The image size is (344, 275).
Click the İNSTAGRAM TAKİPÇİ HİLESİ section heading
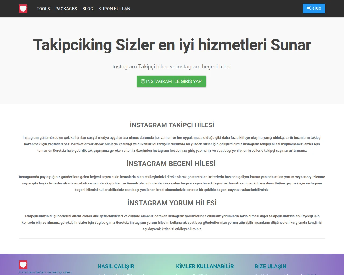pos(172,125)
